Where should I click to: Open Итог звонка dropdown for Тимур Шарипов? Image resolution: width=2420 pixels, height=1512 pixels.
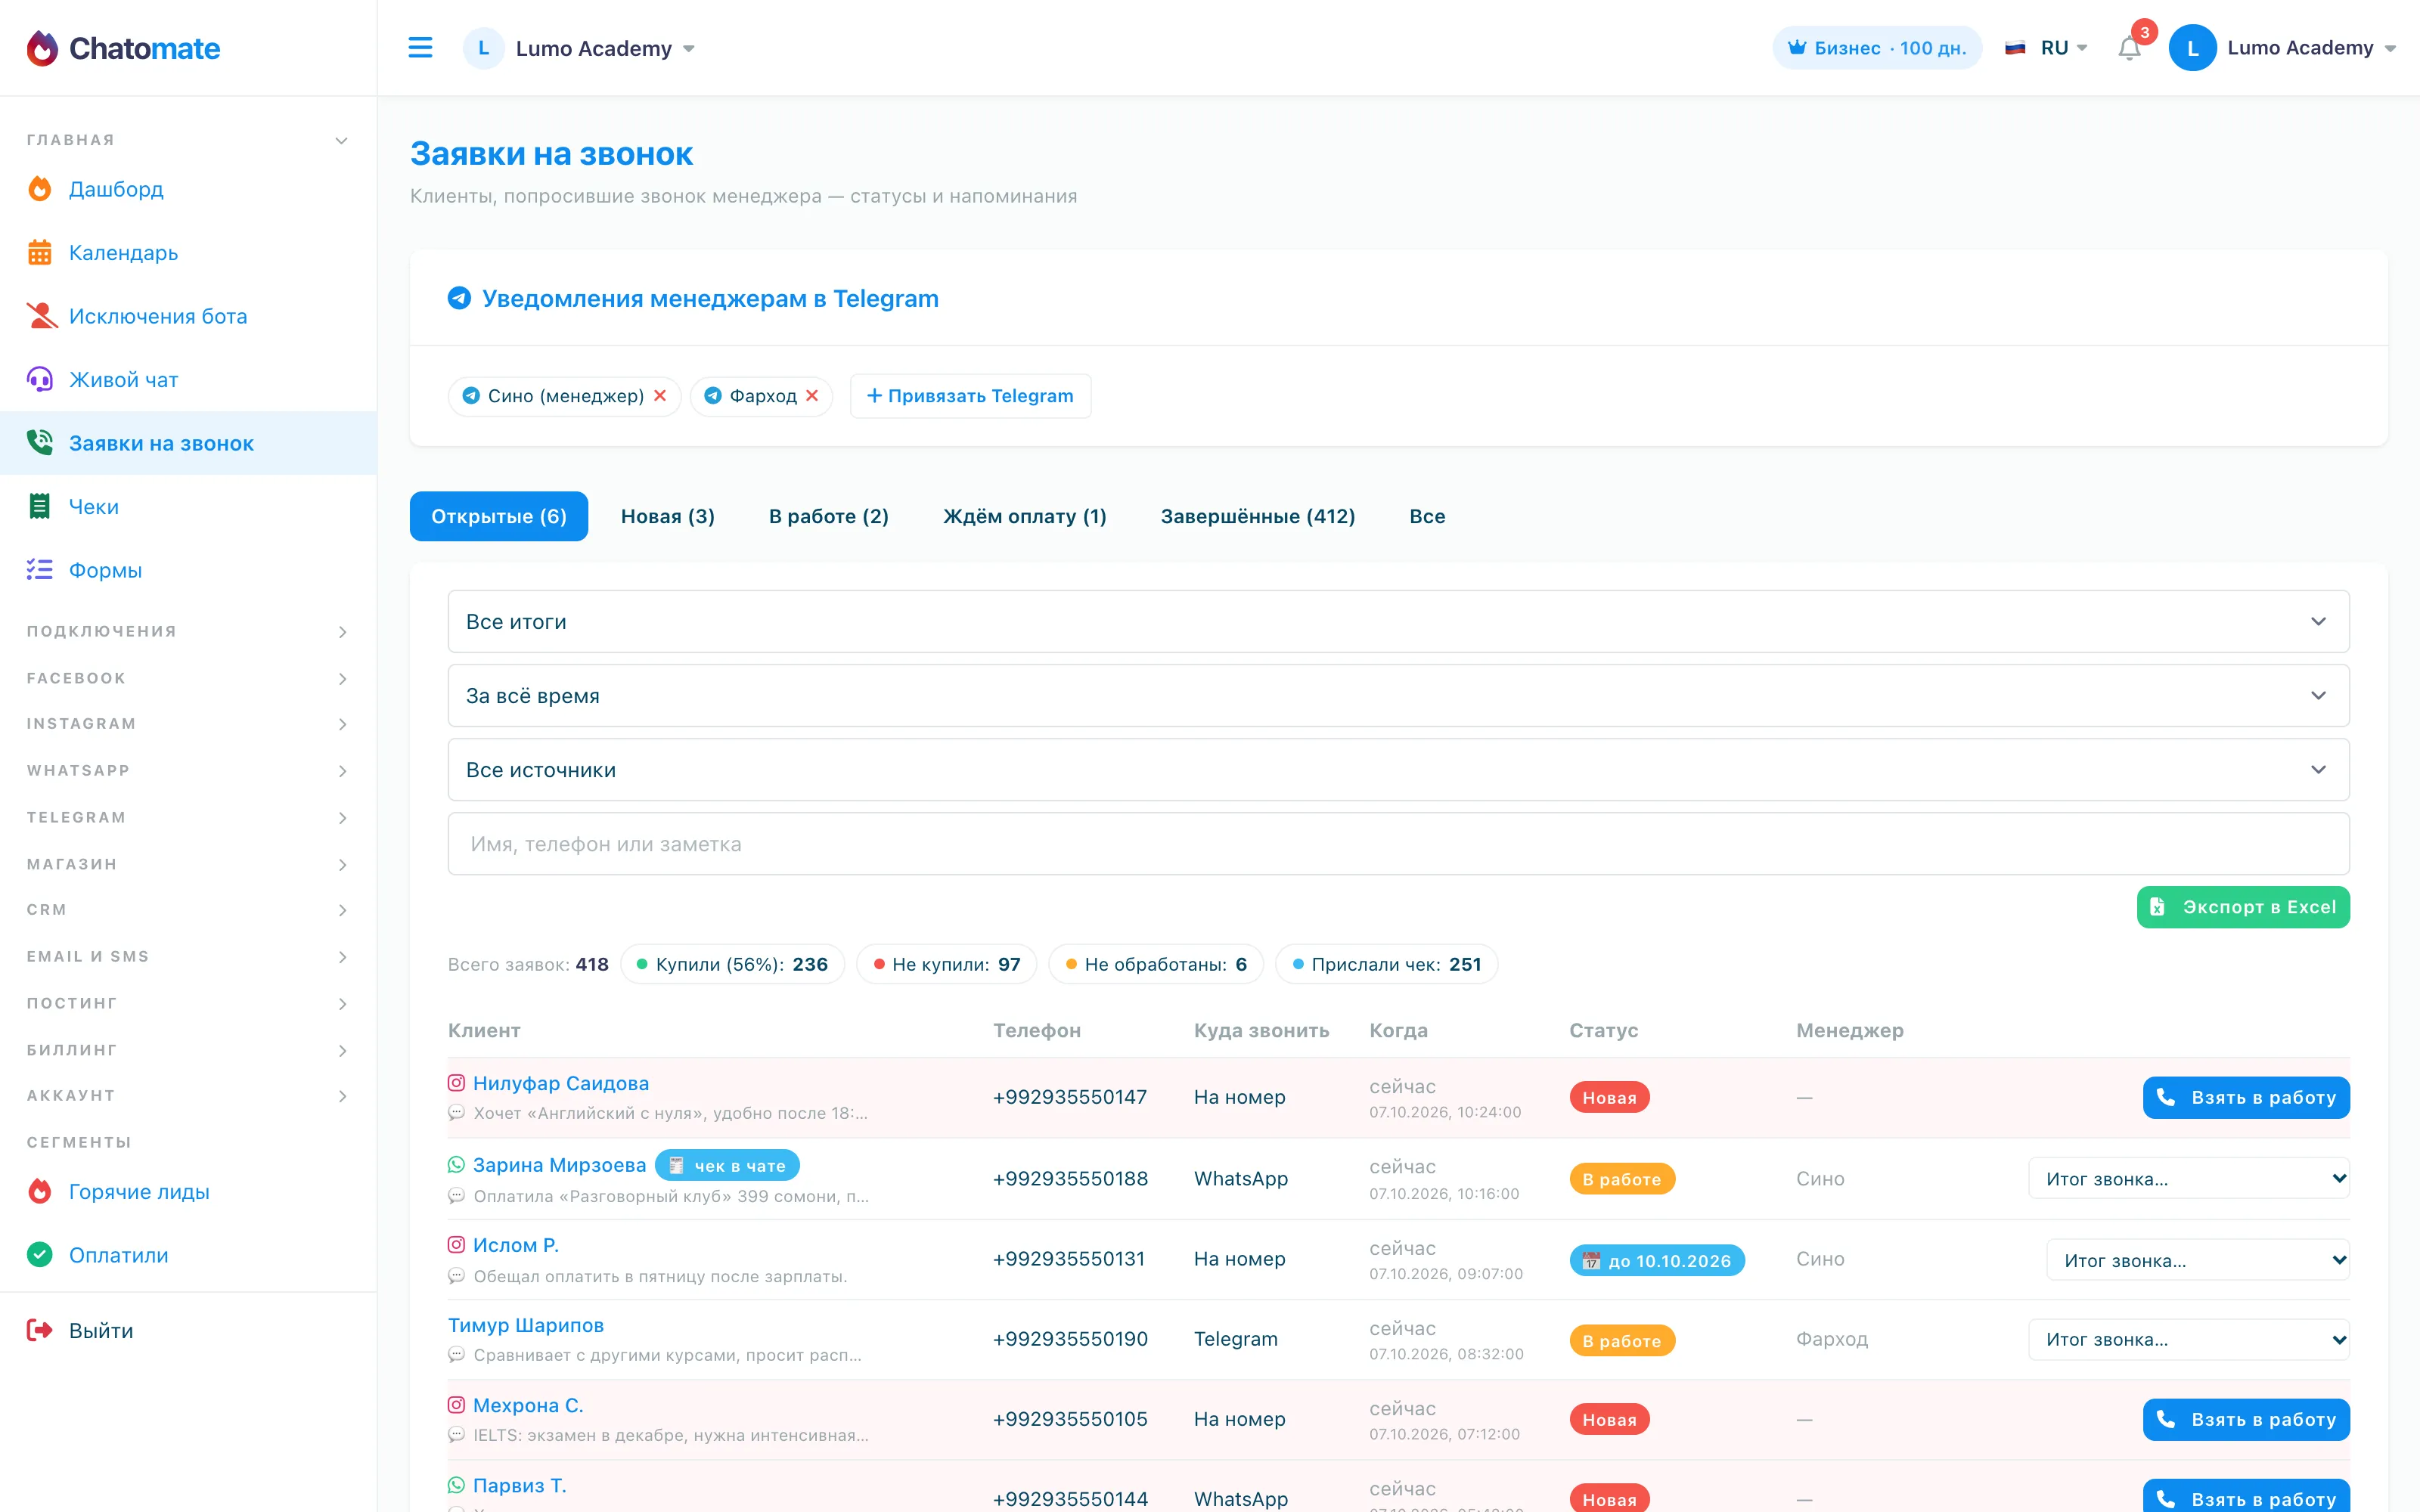tap(2189, 1340)
